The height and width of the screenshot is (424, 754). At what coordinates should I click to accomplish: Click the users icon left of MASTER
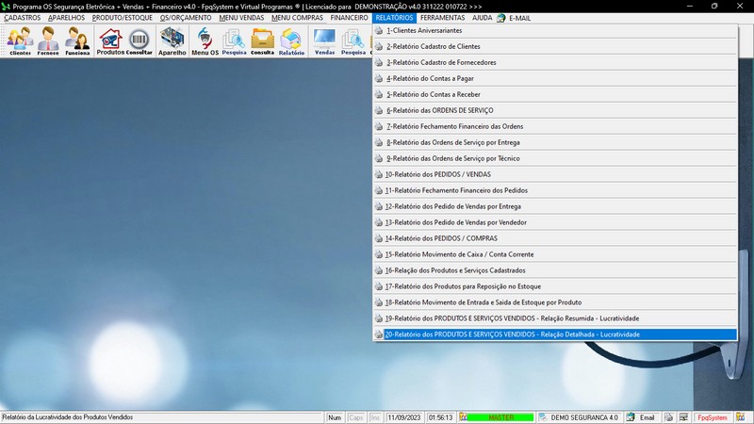(463, 417)
